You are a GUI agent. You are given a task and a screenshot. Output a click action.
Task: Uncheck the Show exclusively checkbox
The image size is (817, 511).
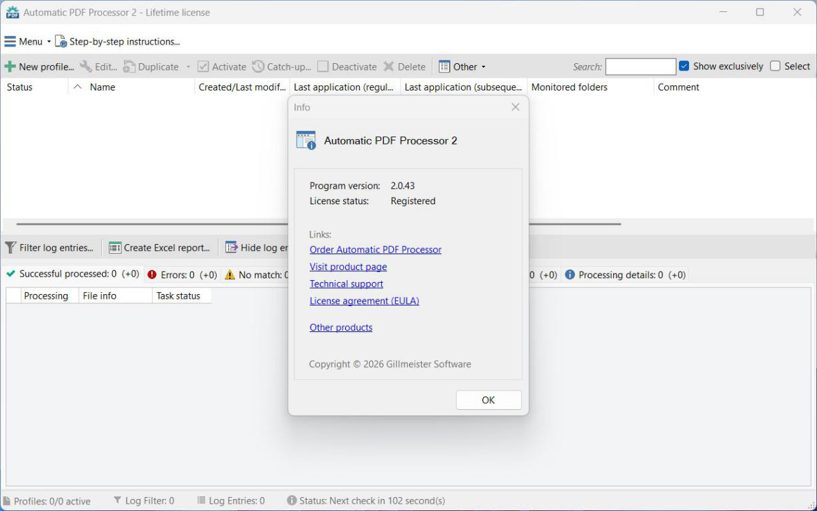(684, 66)
